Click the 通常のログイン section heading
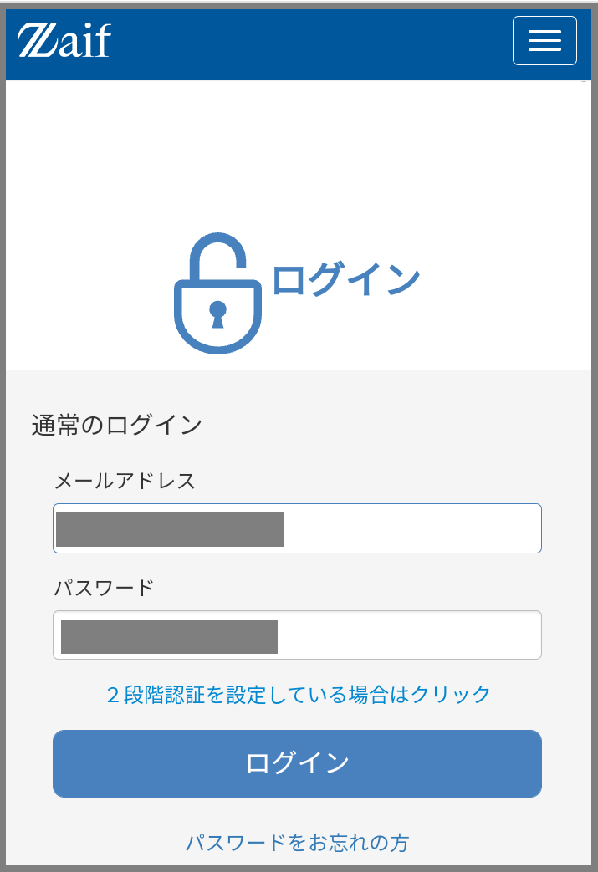The width and height of the screenshot is (598, 872). 117,426
